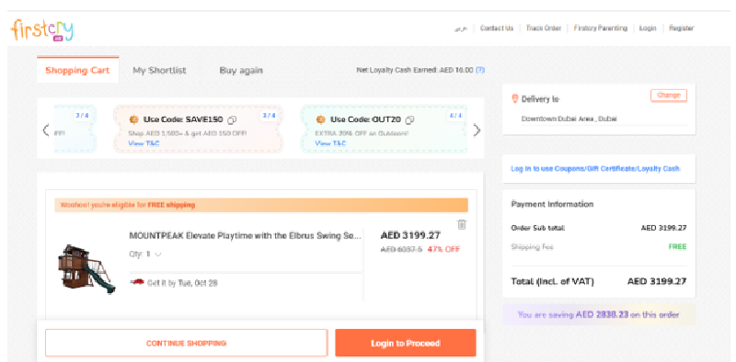736x362 pixels.
Task: Open the swing set product thumbnail
Action: 86,268
